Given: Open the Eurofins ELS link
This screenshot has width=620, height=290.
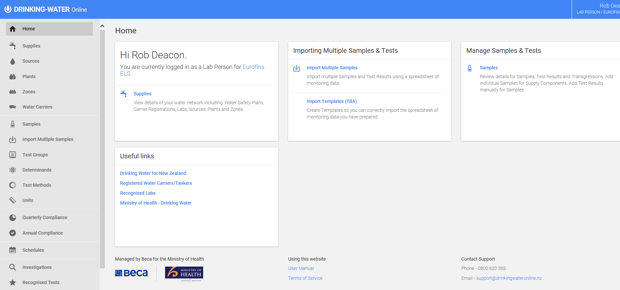Looking at the screenshot, I should pos(253,67).
